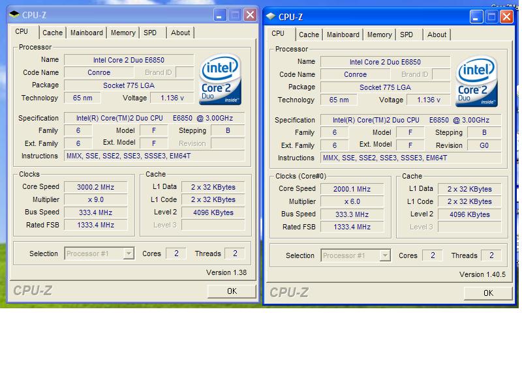The image size is (522, 391).
Task: Click Cores count in CPU-Z 1.40.5 window
Action: [x=433, y=255]
